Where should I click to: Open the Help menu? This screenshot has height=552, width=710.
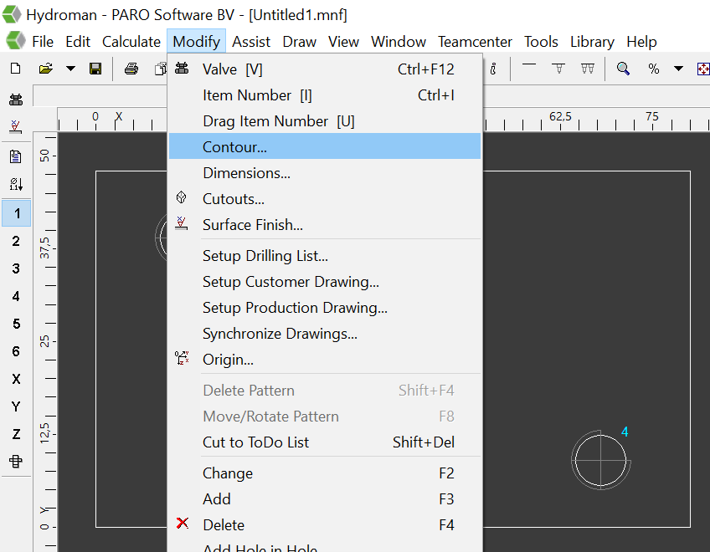click(641, 42)
